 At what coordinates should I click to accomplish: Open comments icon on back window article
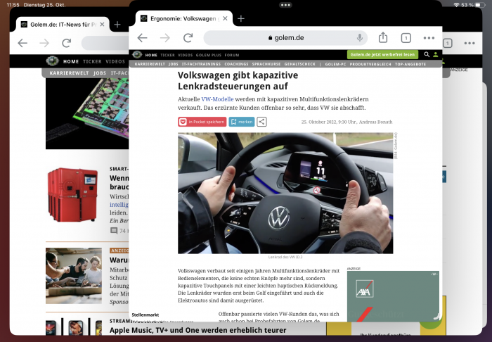coord(114,231)
